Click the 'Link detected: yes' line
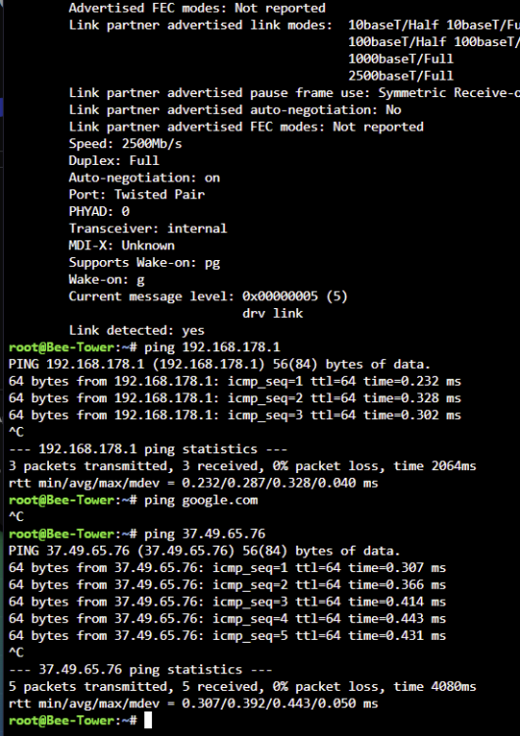Screen dimensions: 520x736 pyautogui.click(x=136, y=330)
